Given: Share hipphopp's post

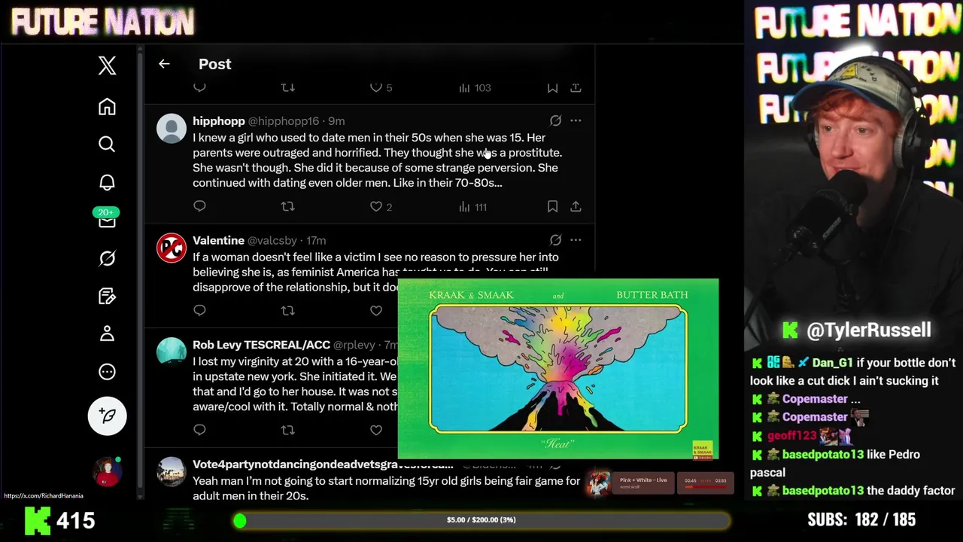Looking at the screenshot, I should click(576, 206).
